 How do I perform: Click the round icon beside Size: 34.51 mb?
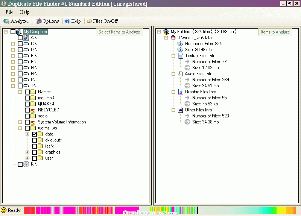[187, 86]
